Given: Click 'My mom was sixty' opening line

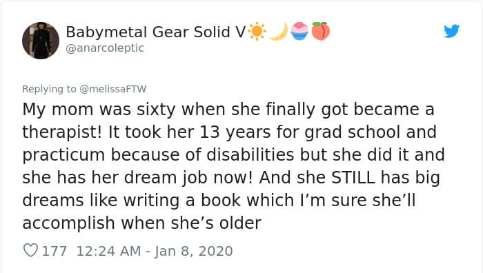Looking at the screenshot, I should 99,110.
